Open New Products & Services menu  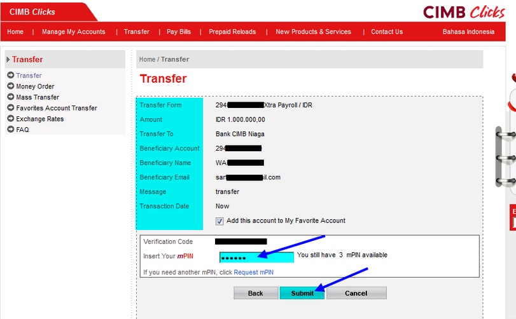pyautogui.click(x=313, y=32)
